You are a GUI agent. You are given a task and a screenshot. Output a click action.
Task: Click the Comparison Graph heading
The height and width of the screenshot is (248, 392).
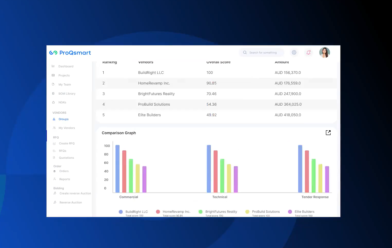(119, 133)
